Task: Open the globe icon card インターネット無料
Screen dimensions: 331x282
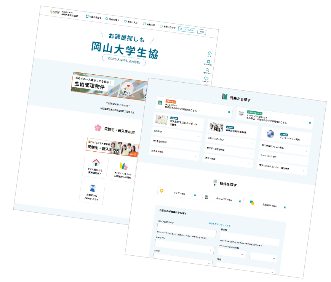Action: pyautogui.click(x=286, y=136)
